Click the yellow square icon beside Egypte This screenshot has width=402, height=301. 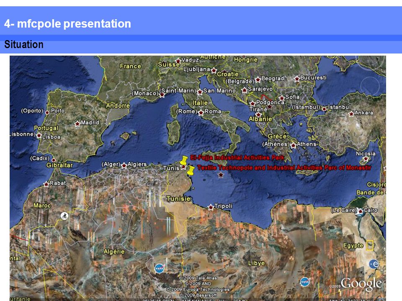click(x=370, y=245)
